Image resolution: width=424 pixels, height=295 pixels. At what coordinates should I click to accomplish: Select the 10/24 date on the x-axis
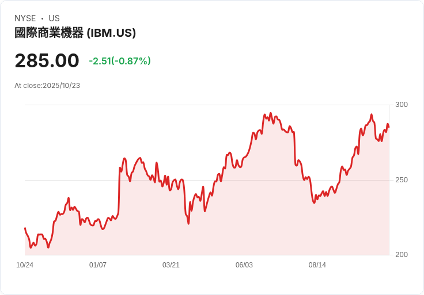pos(25,265)
